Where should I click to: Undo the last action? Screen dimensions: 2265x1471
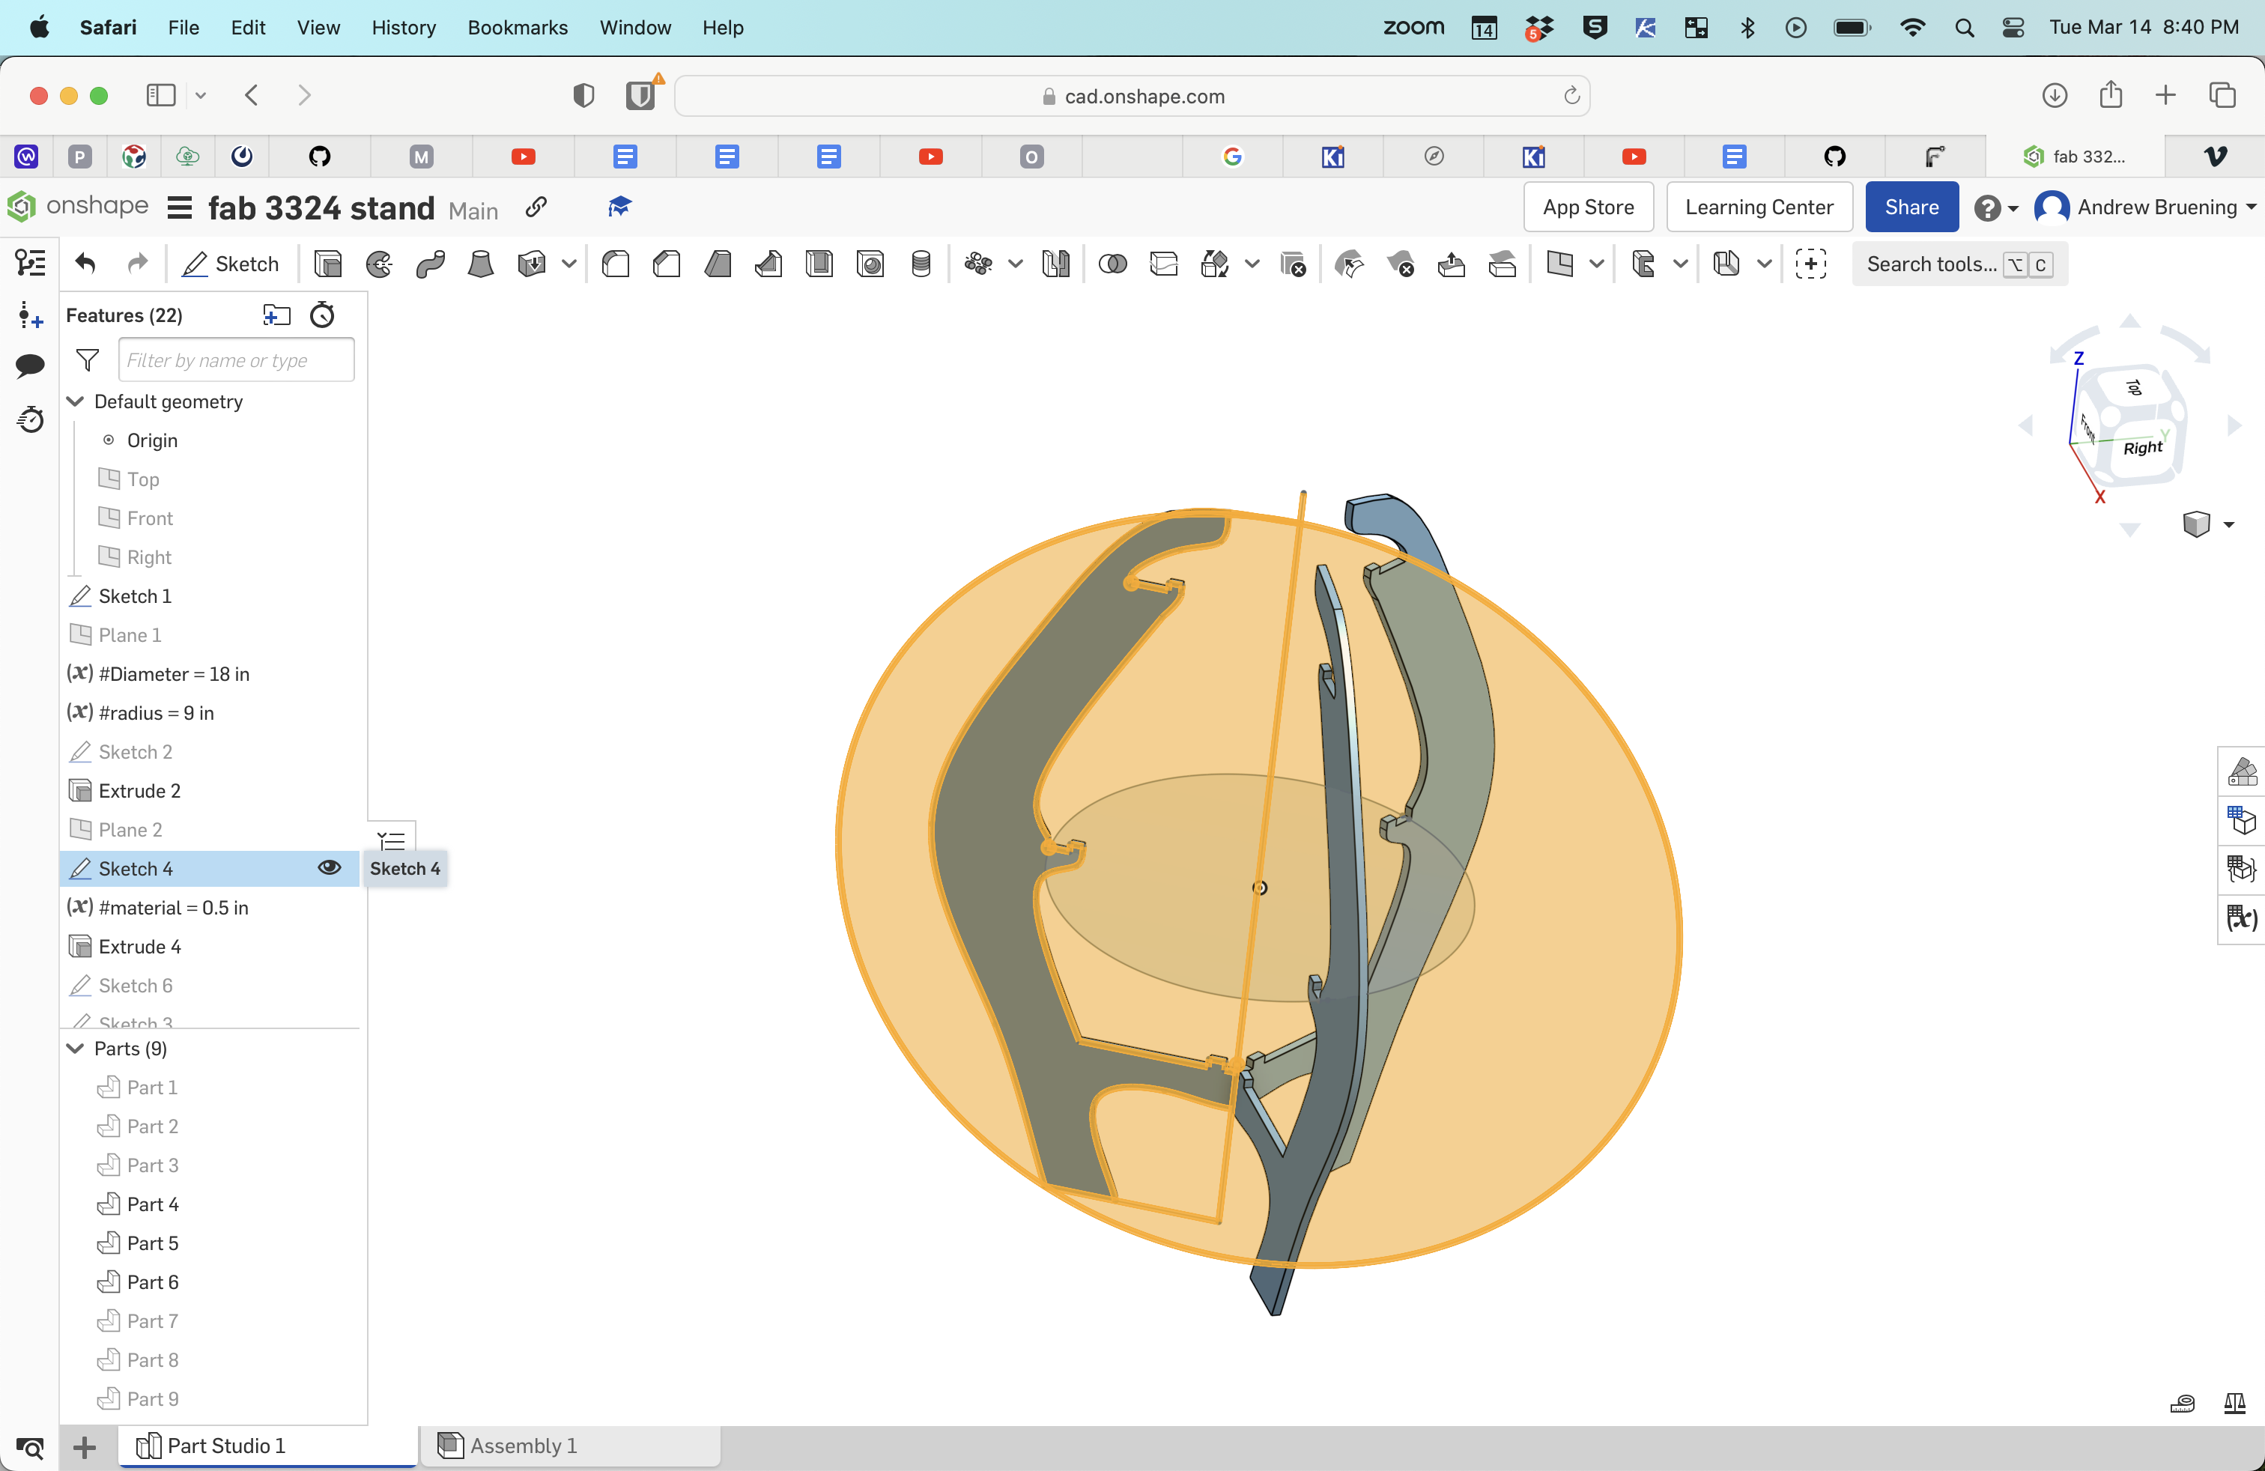(85, 264)
